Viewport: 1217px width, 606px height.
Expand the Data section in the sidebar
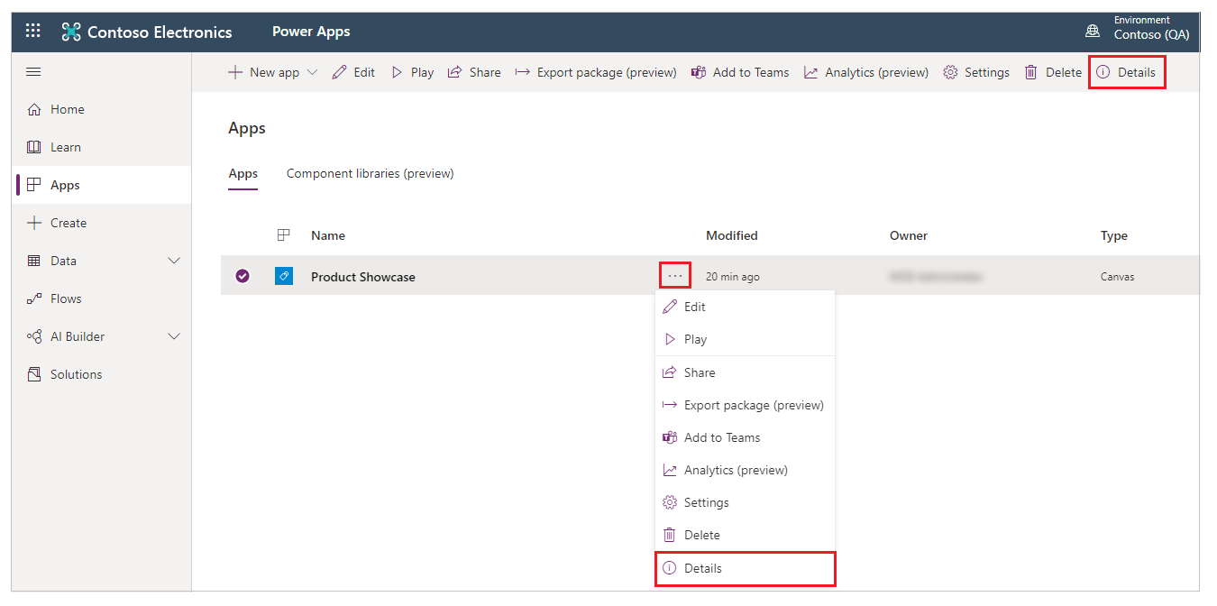coord(173,261)
